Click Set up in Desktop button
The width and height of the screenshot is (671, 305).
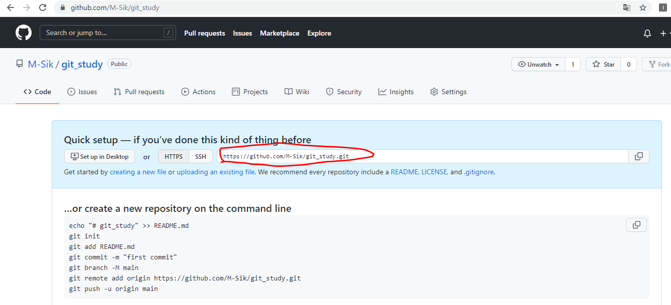tap(100, 156)
